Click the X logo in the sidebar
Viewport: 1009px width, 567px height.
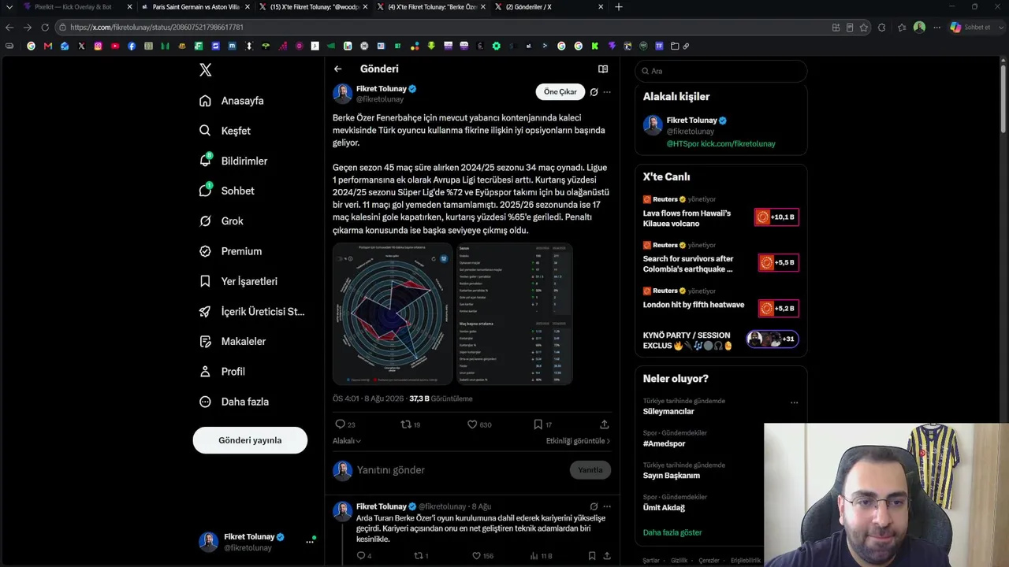205,70
